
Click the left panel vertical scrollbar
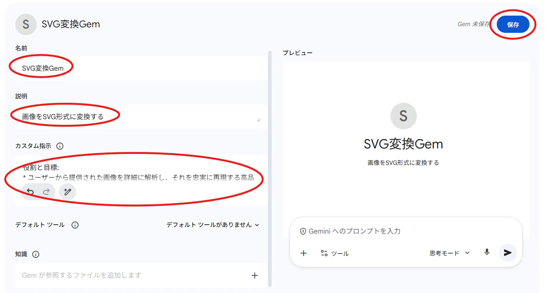[x=269, y=169]
